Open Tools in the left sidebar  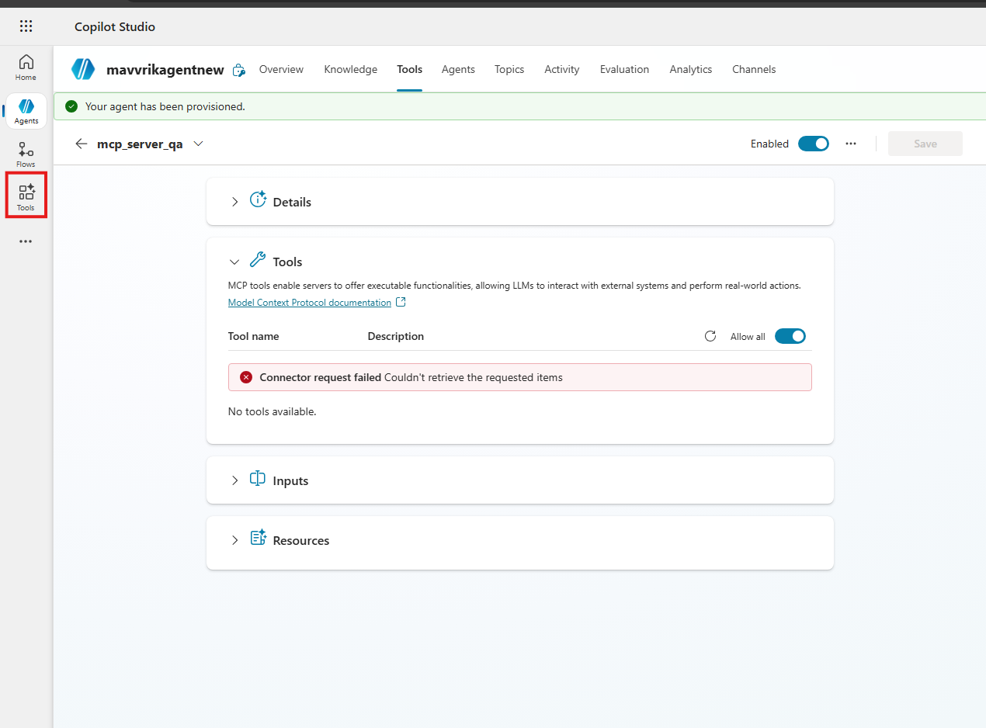point(26,197)
